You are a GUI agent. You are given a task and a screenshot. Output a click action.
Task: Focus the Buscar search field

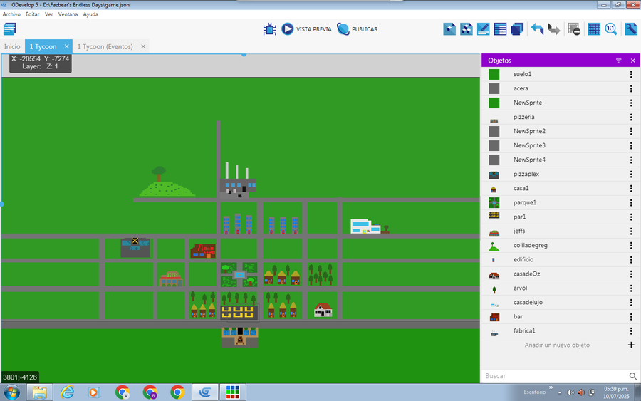click(555, 376)
